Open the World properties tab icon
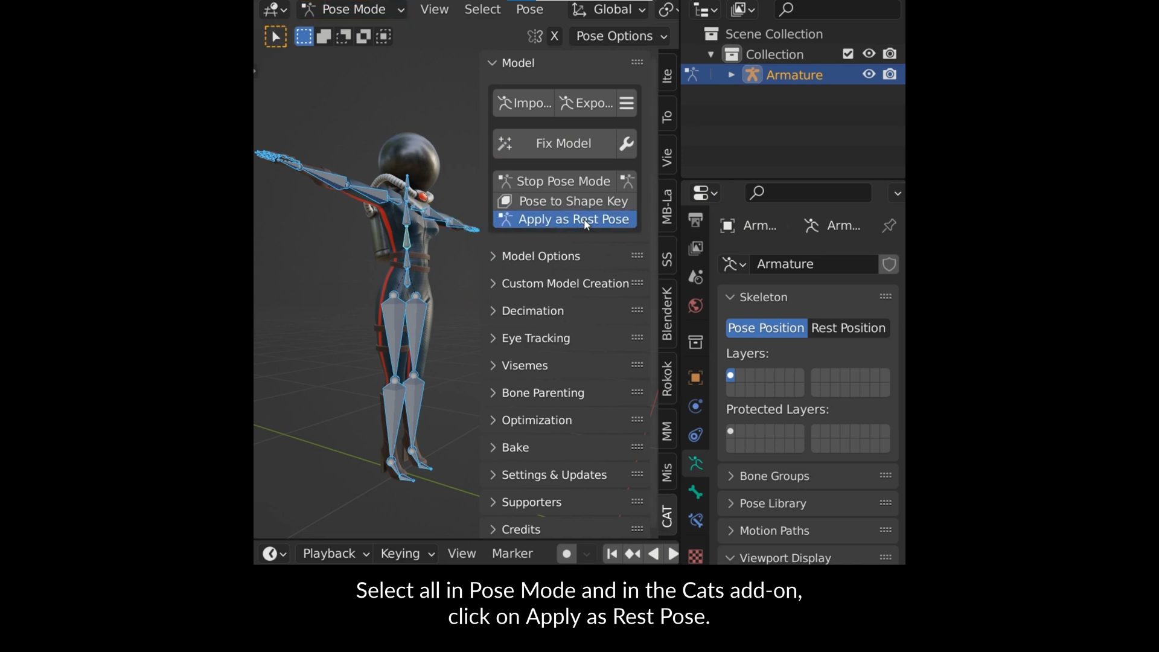The width and height of the screenshot is (1159, 652). [695, 306]
